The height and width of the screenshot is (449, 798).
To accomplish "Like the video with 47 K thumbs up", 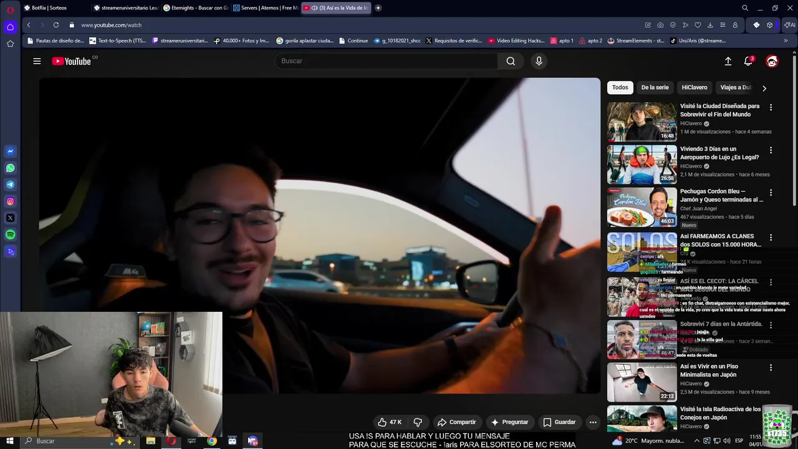I will (390, 422).
